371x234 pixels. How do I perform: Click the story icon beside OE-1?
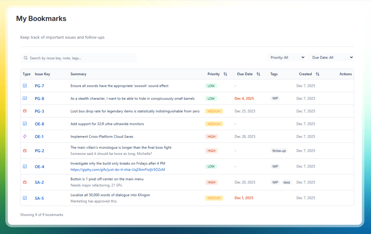(x=25, y=136)
